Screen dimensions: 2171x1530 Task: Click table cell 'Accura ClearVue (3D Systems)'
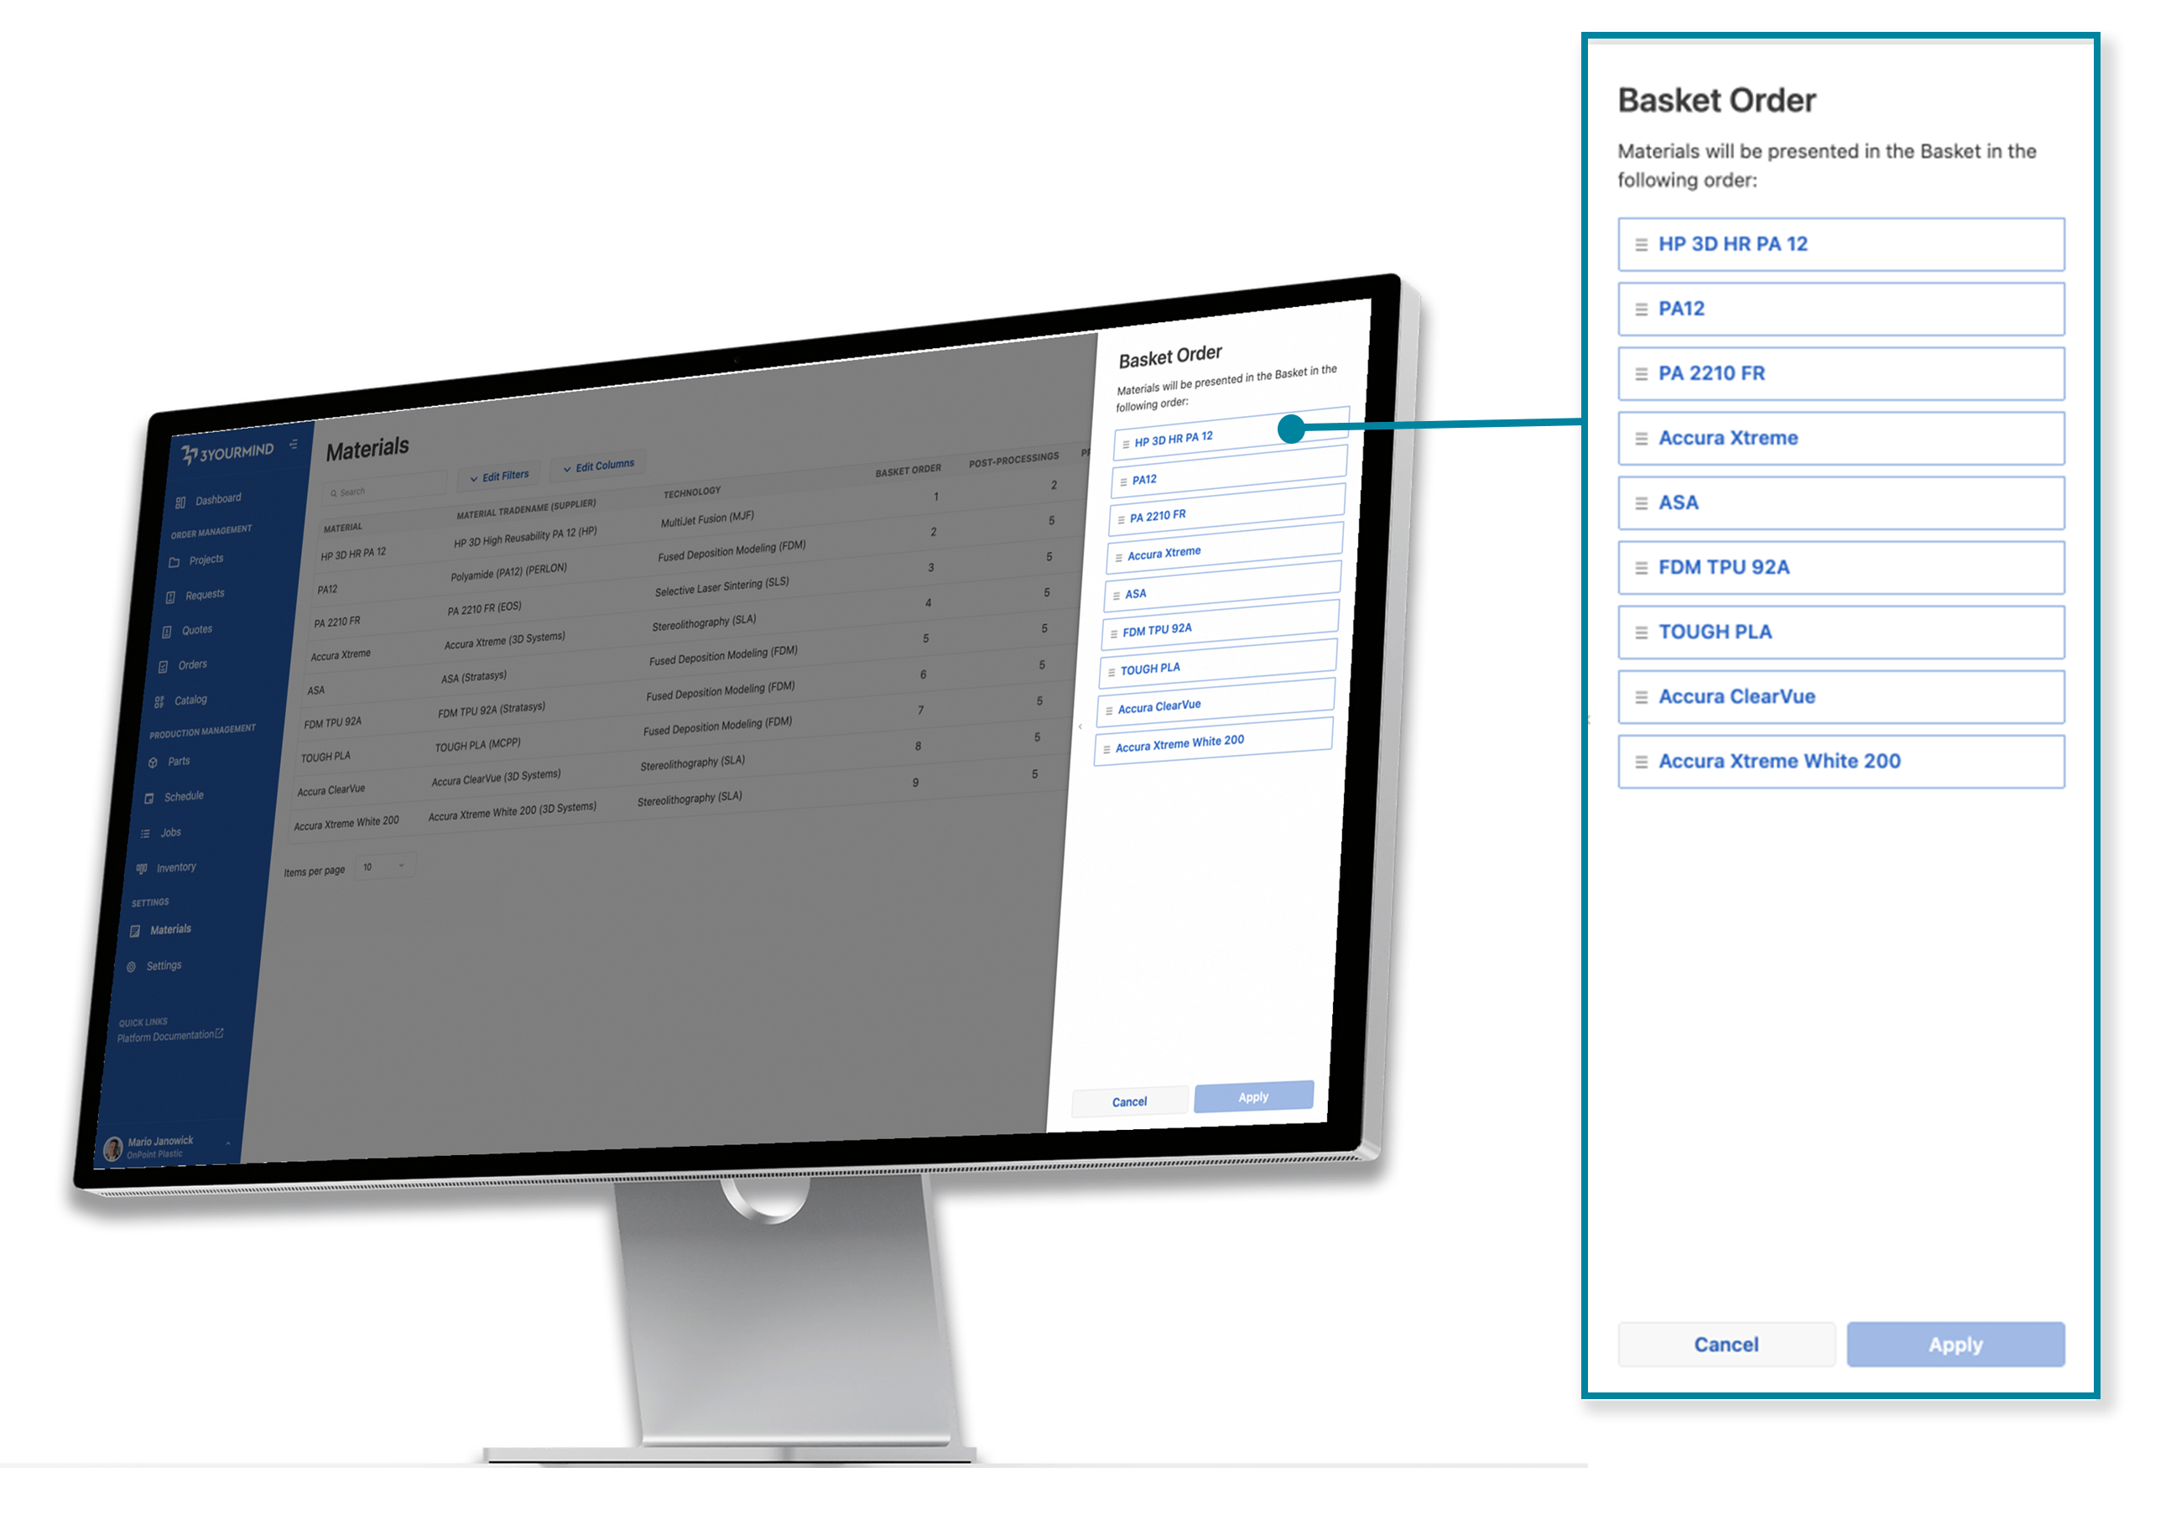tap(497, 778)
